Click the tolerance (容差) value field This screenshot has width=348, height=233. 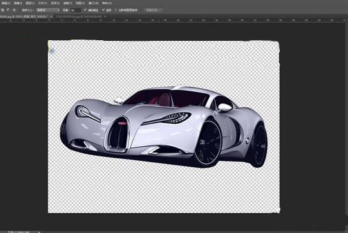76,10
